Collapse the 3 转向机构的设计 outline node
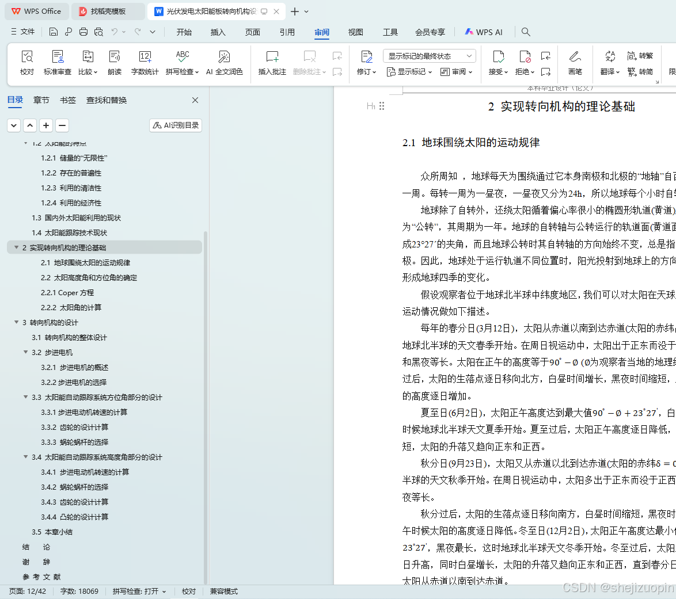 [x=16, y=322]
